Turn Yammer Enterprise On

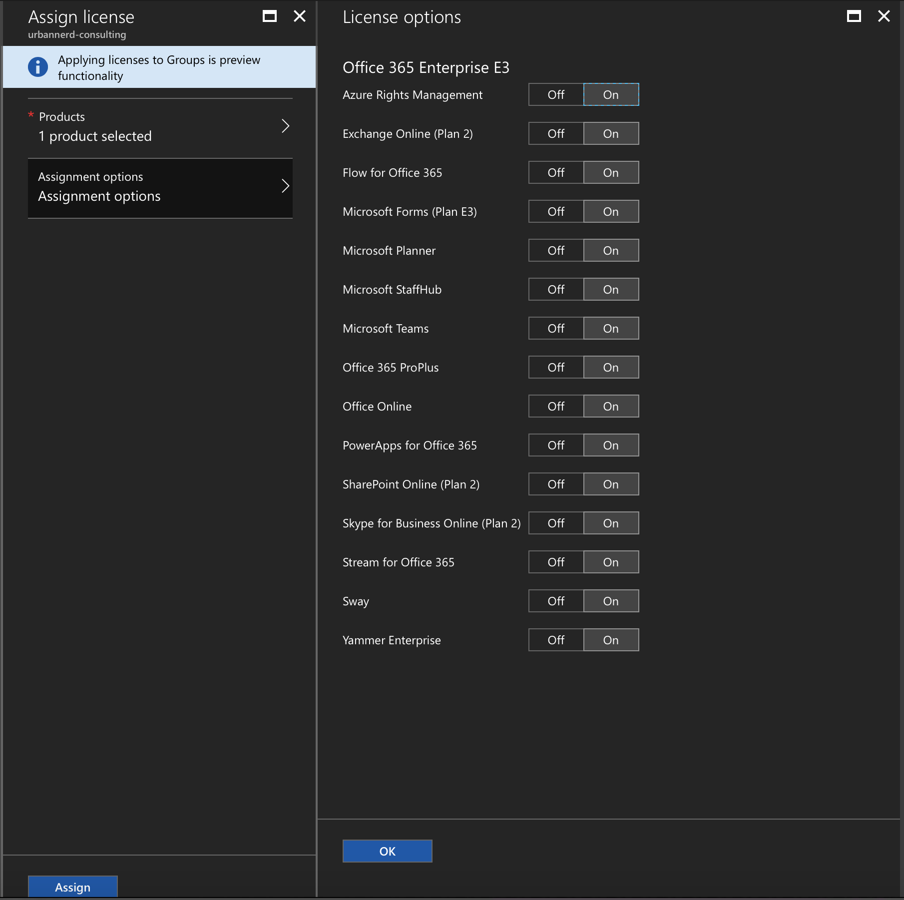pos(611,640)
